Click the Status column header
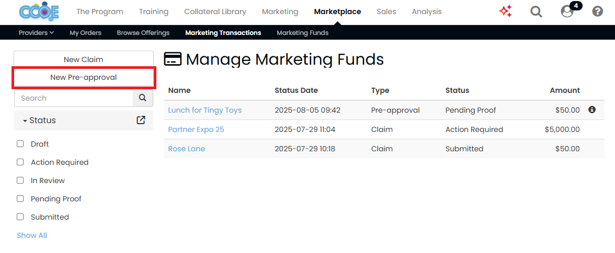This screenshot has height=253, width=615. tap(457, 90)
